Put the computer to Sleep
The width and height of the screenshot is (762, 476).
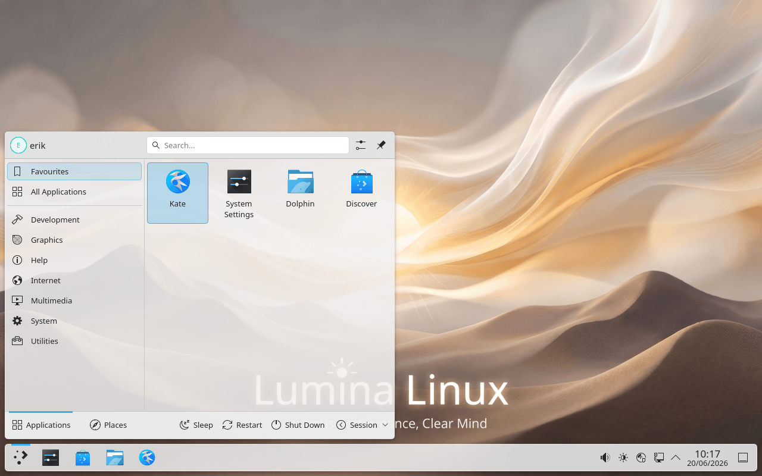pyautogui.click(x=196, y=425)
